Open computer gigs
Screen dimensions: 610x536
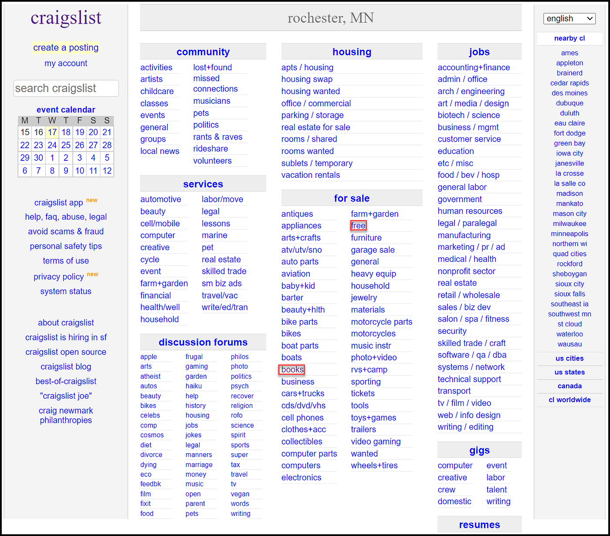[455, 465]
